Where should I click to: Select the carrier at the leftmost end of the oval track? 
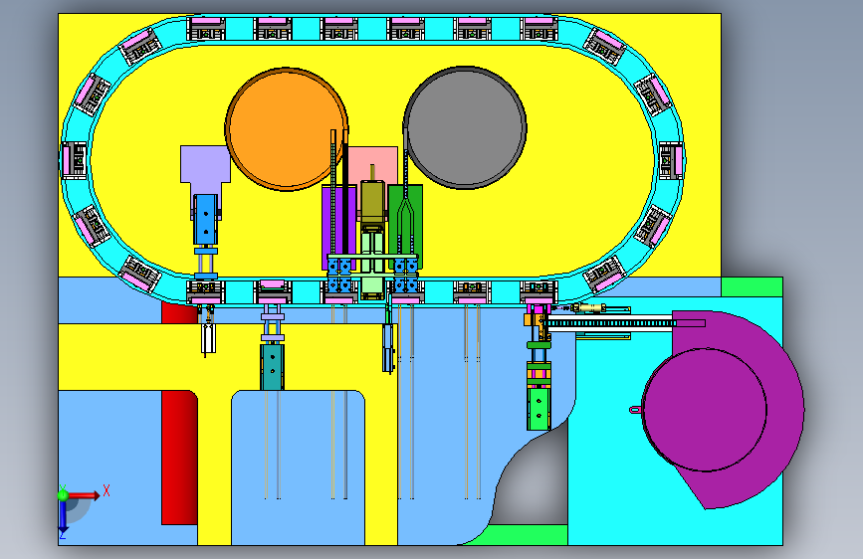[75, 160]
